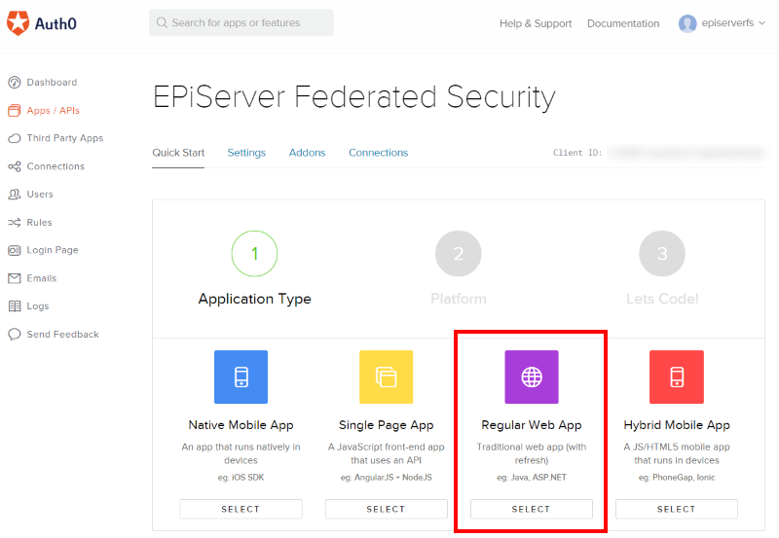Click the Native Mobile App title
Screen dimensions: 779x538
(x=241, y=425)
